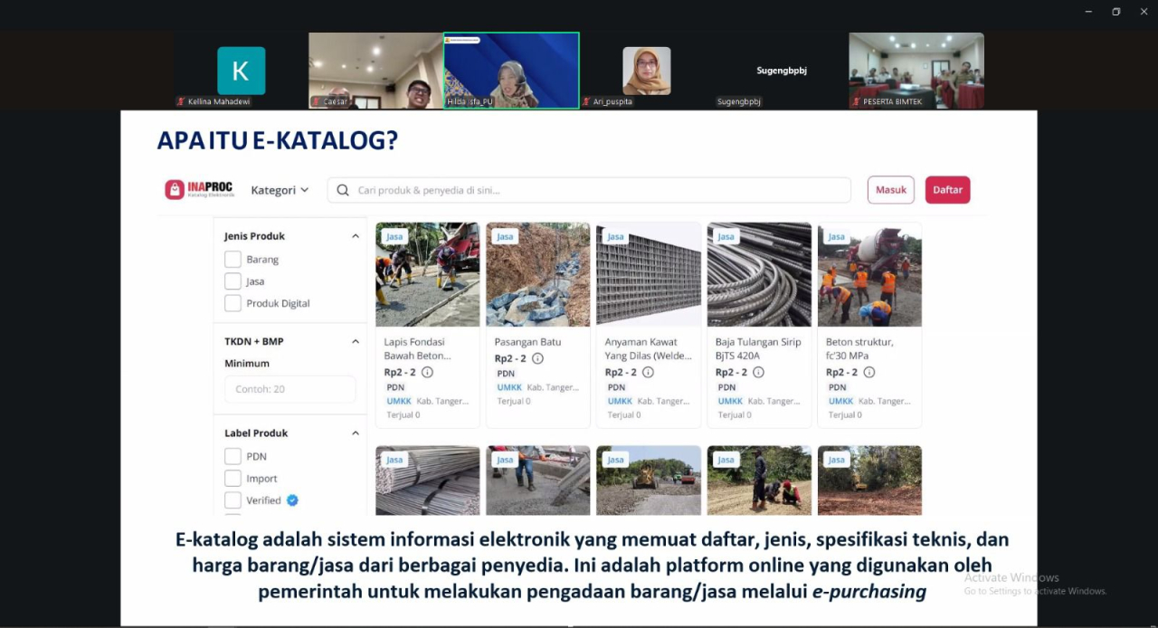Open the Lapis Fondasi Bawah Beton product
Viewport: 1158px width, 628px height.
tap(427, 275)
